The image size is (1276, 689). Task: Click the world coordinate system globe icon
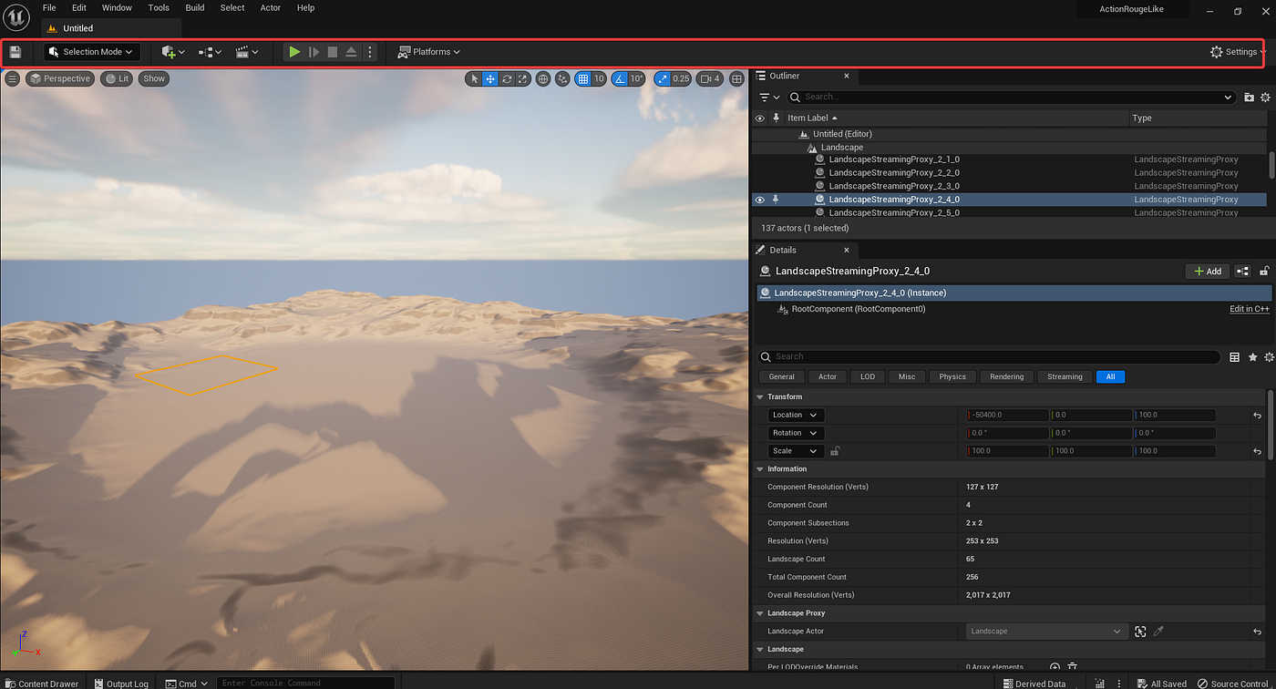pos(543,78)
